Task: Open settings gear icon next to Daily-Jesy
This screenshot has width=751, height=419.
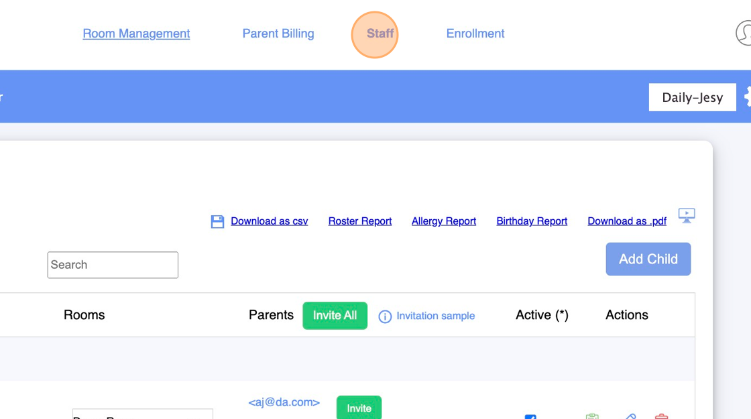Action: tap(748, 98)
